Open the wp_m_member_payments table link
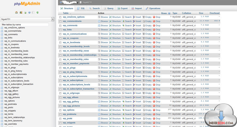This screenshot has width=237, height=127. pyautogui.click(x=76, y=64)
